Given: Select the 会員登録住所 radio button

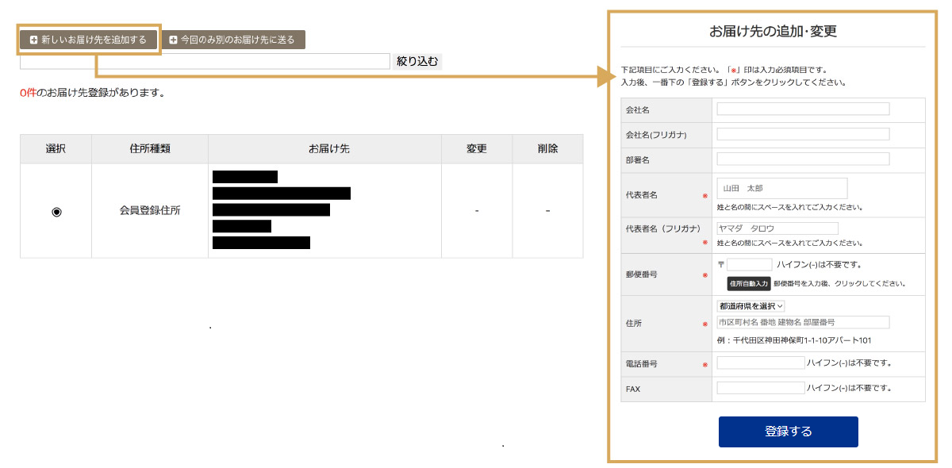Looking at the screenshot, I should point(56,211).
